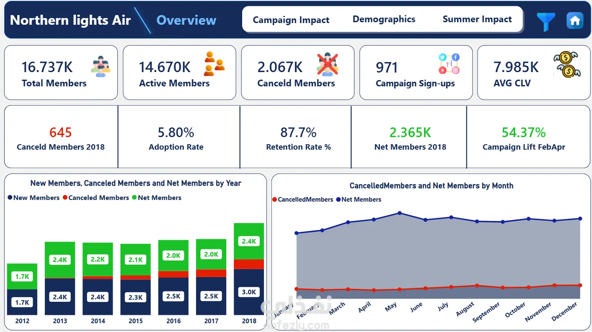Go to the Home icon button
592x332 pixels.
click(x=574, y=21)
